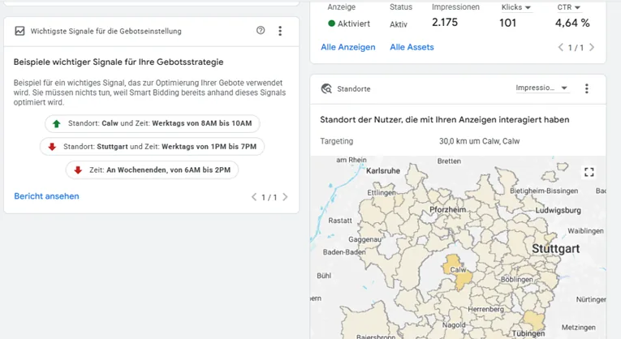This screenshot has height=339, width=621.
Task: Click Baden-Baden label on the map
Action: coord(344,252)
